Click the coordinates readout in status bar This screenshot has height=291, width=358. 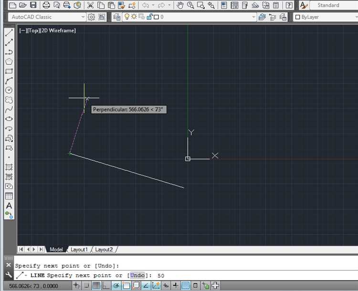tap(33, 286)
